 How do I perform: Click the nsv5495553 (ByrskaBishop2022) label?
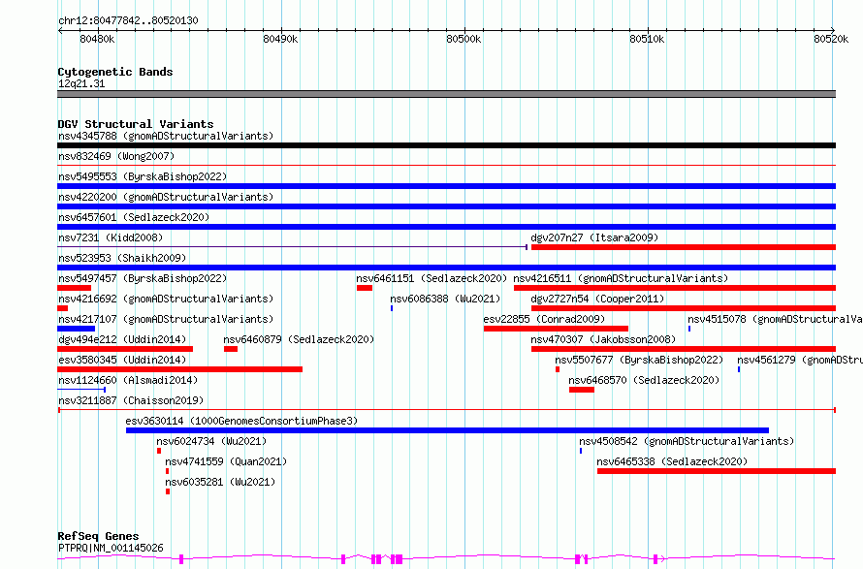coord(143,176)
